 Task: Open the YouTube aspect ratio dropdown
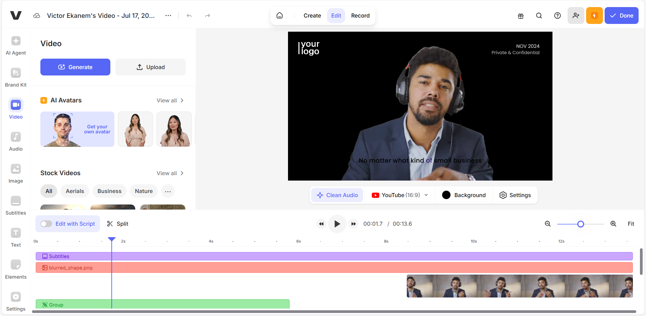pos(426,195)
